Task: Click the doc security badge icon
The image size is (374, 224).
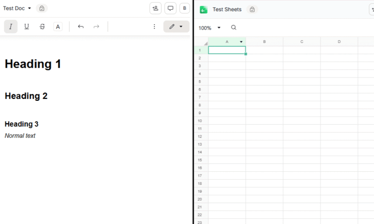Action: [42, 8]
